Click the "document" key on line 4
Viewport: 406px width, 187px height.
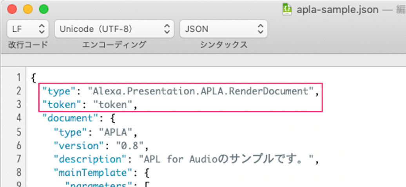coord(71,119)
